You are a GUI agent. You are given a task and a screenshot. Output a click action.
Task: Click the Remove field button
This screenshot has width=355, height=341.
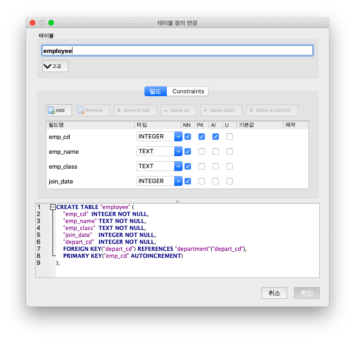point(93,110)
